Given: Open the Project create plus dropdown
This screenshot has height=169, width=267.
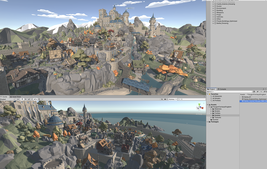Looking at the screenshot, I should [x=209, y=92].
